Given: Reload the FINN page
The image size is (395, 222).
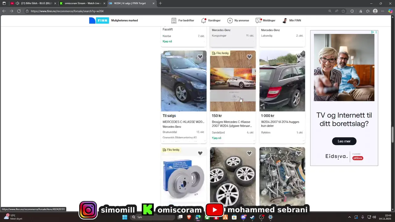Looking at the screenshot, I should [x=19, y=11].
